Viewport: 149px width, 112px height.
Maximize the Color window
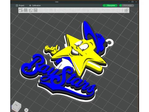click(133, 2)
